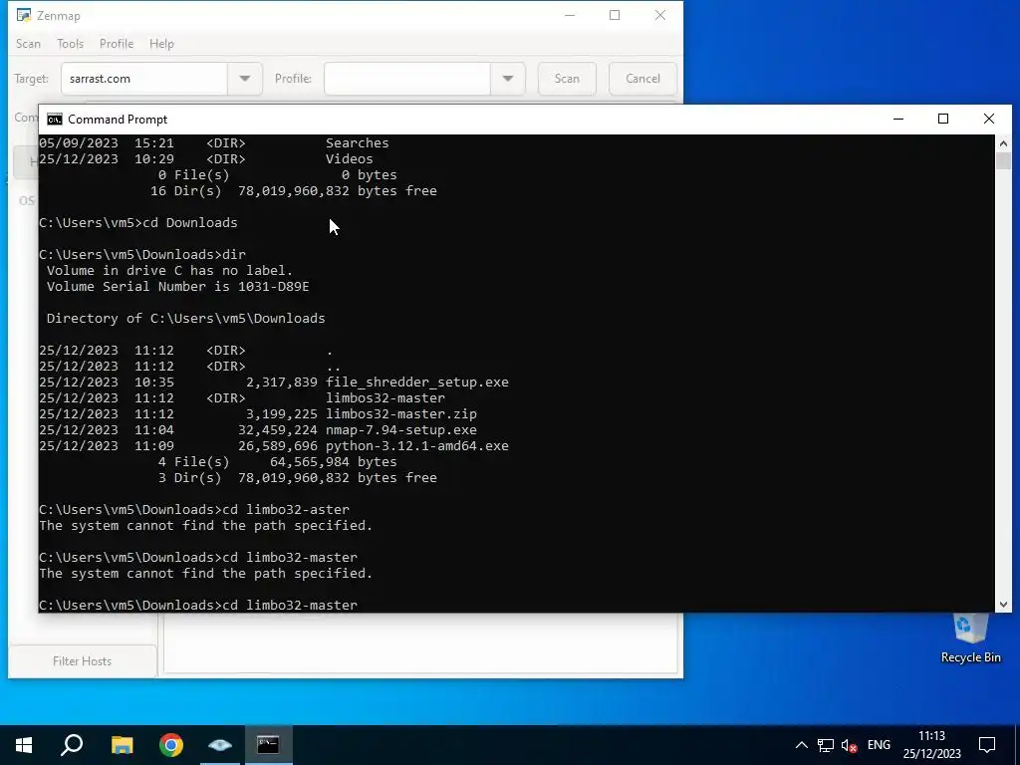
Task: Open taskbar search magnifier
Action: coord(72,745)
